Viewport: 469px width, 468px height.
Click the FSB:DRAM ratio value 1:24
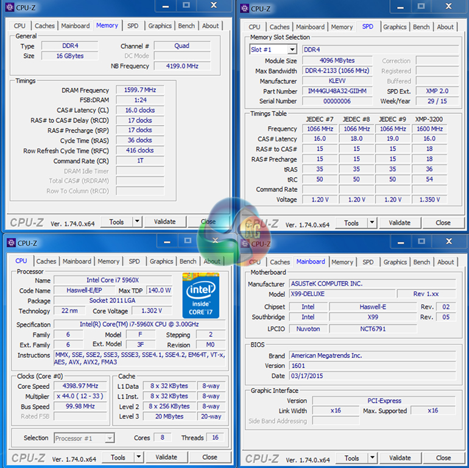[140, 100]
